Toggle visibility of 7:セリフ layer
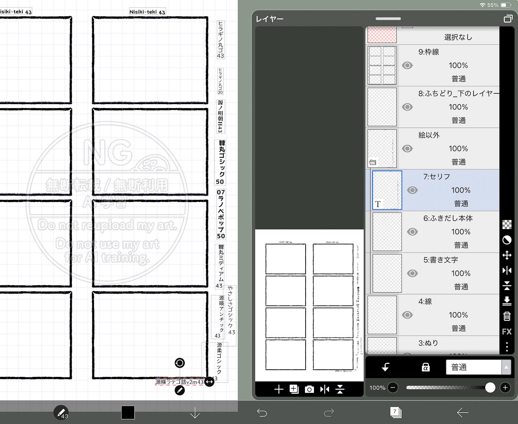Screen dimensions: 518x424 click(x=412, y=190)
